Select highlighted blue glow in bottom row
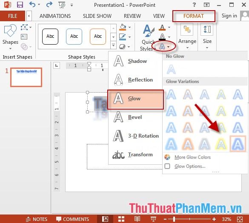Image resolution: width=249 pixels, height=223 pixels. point(238,144)
